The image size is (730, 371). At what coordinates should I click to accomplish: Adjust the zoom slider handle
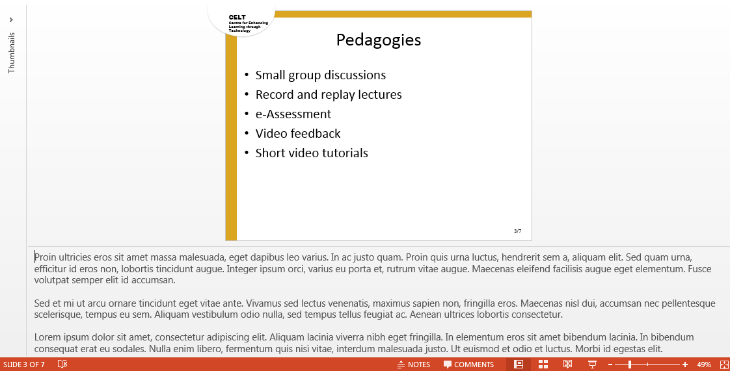[629, 365]
